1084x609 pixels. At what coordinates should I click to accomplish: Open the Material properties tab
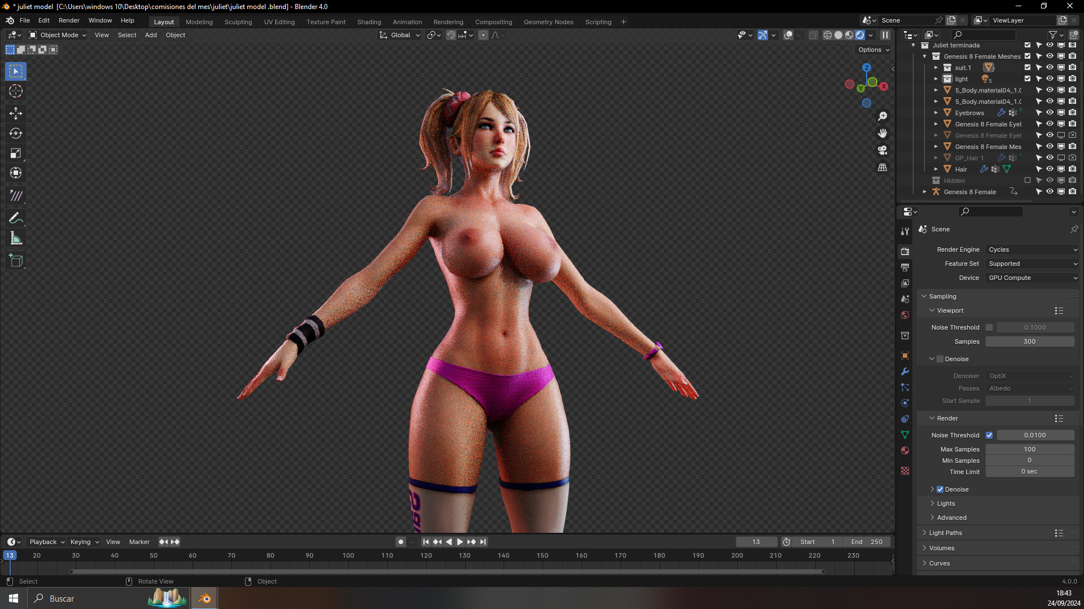pos(905,450)
